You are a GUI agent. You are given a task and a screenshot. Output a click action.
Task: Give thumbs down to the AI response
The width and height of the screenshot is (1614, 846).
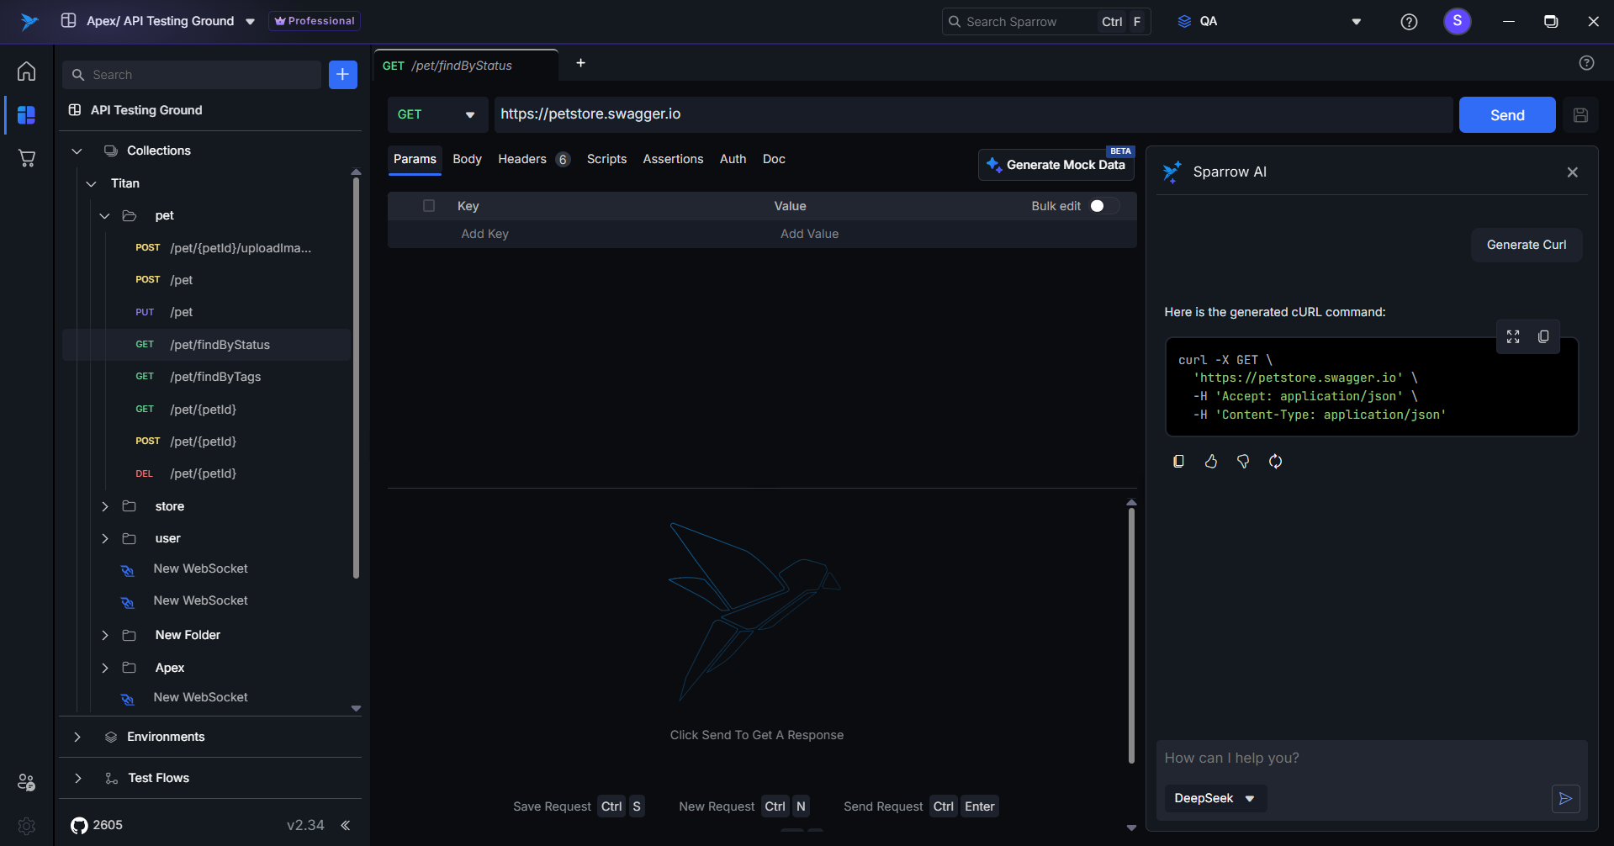coord(1243,461)
